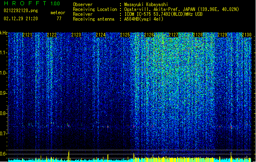Click the 1.1 frequency axis label
Viewport: 256px width, 162px height.
coord(4,53)
